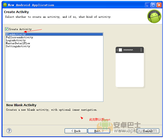Click the blank activity preview thumbnail

[x=130, y=67]
